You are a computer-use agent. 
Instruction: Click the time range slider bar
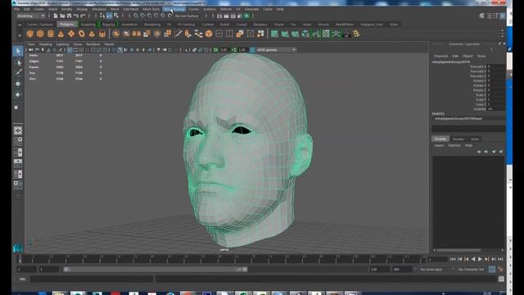pyautogui.click(x=156, y=270)
